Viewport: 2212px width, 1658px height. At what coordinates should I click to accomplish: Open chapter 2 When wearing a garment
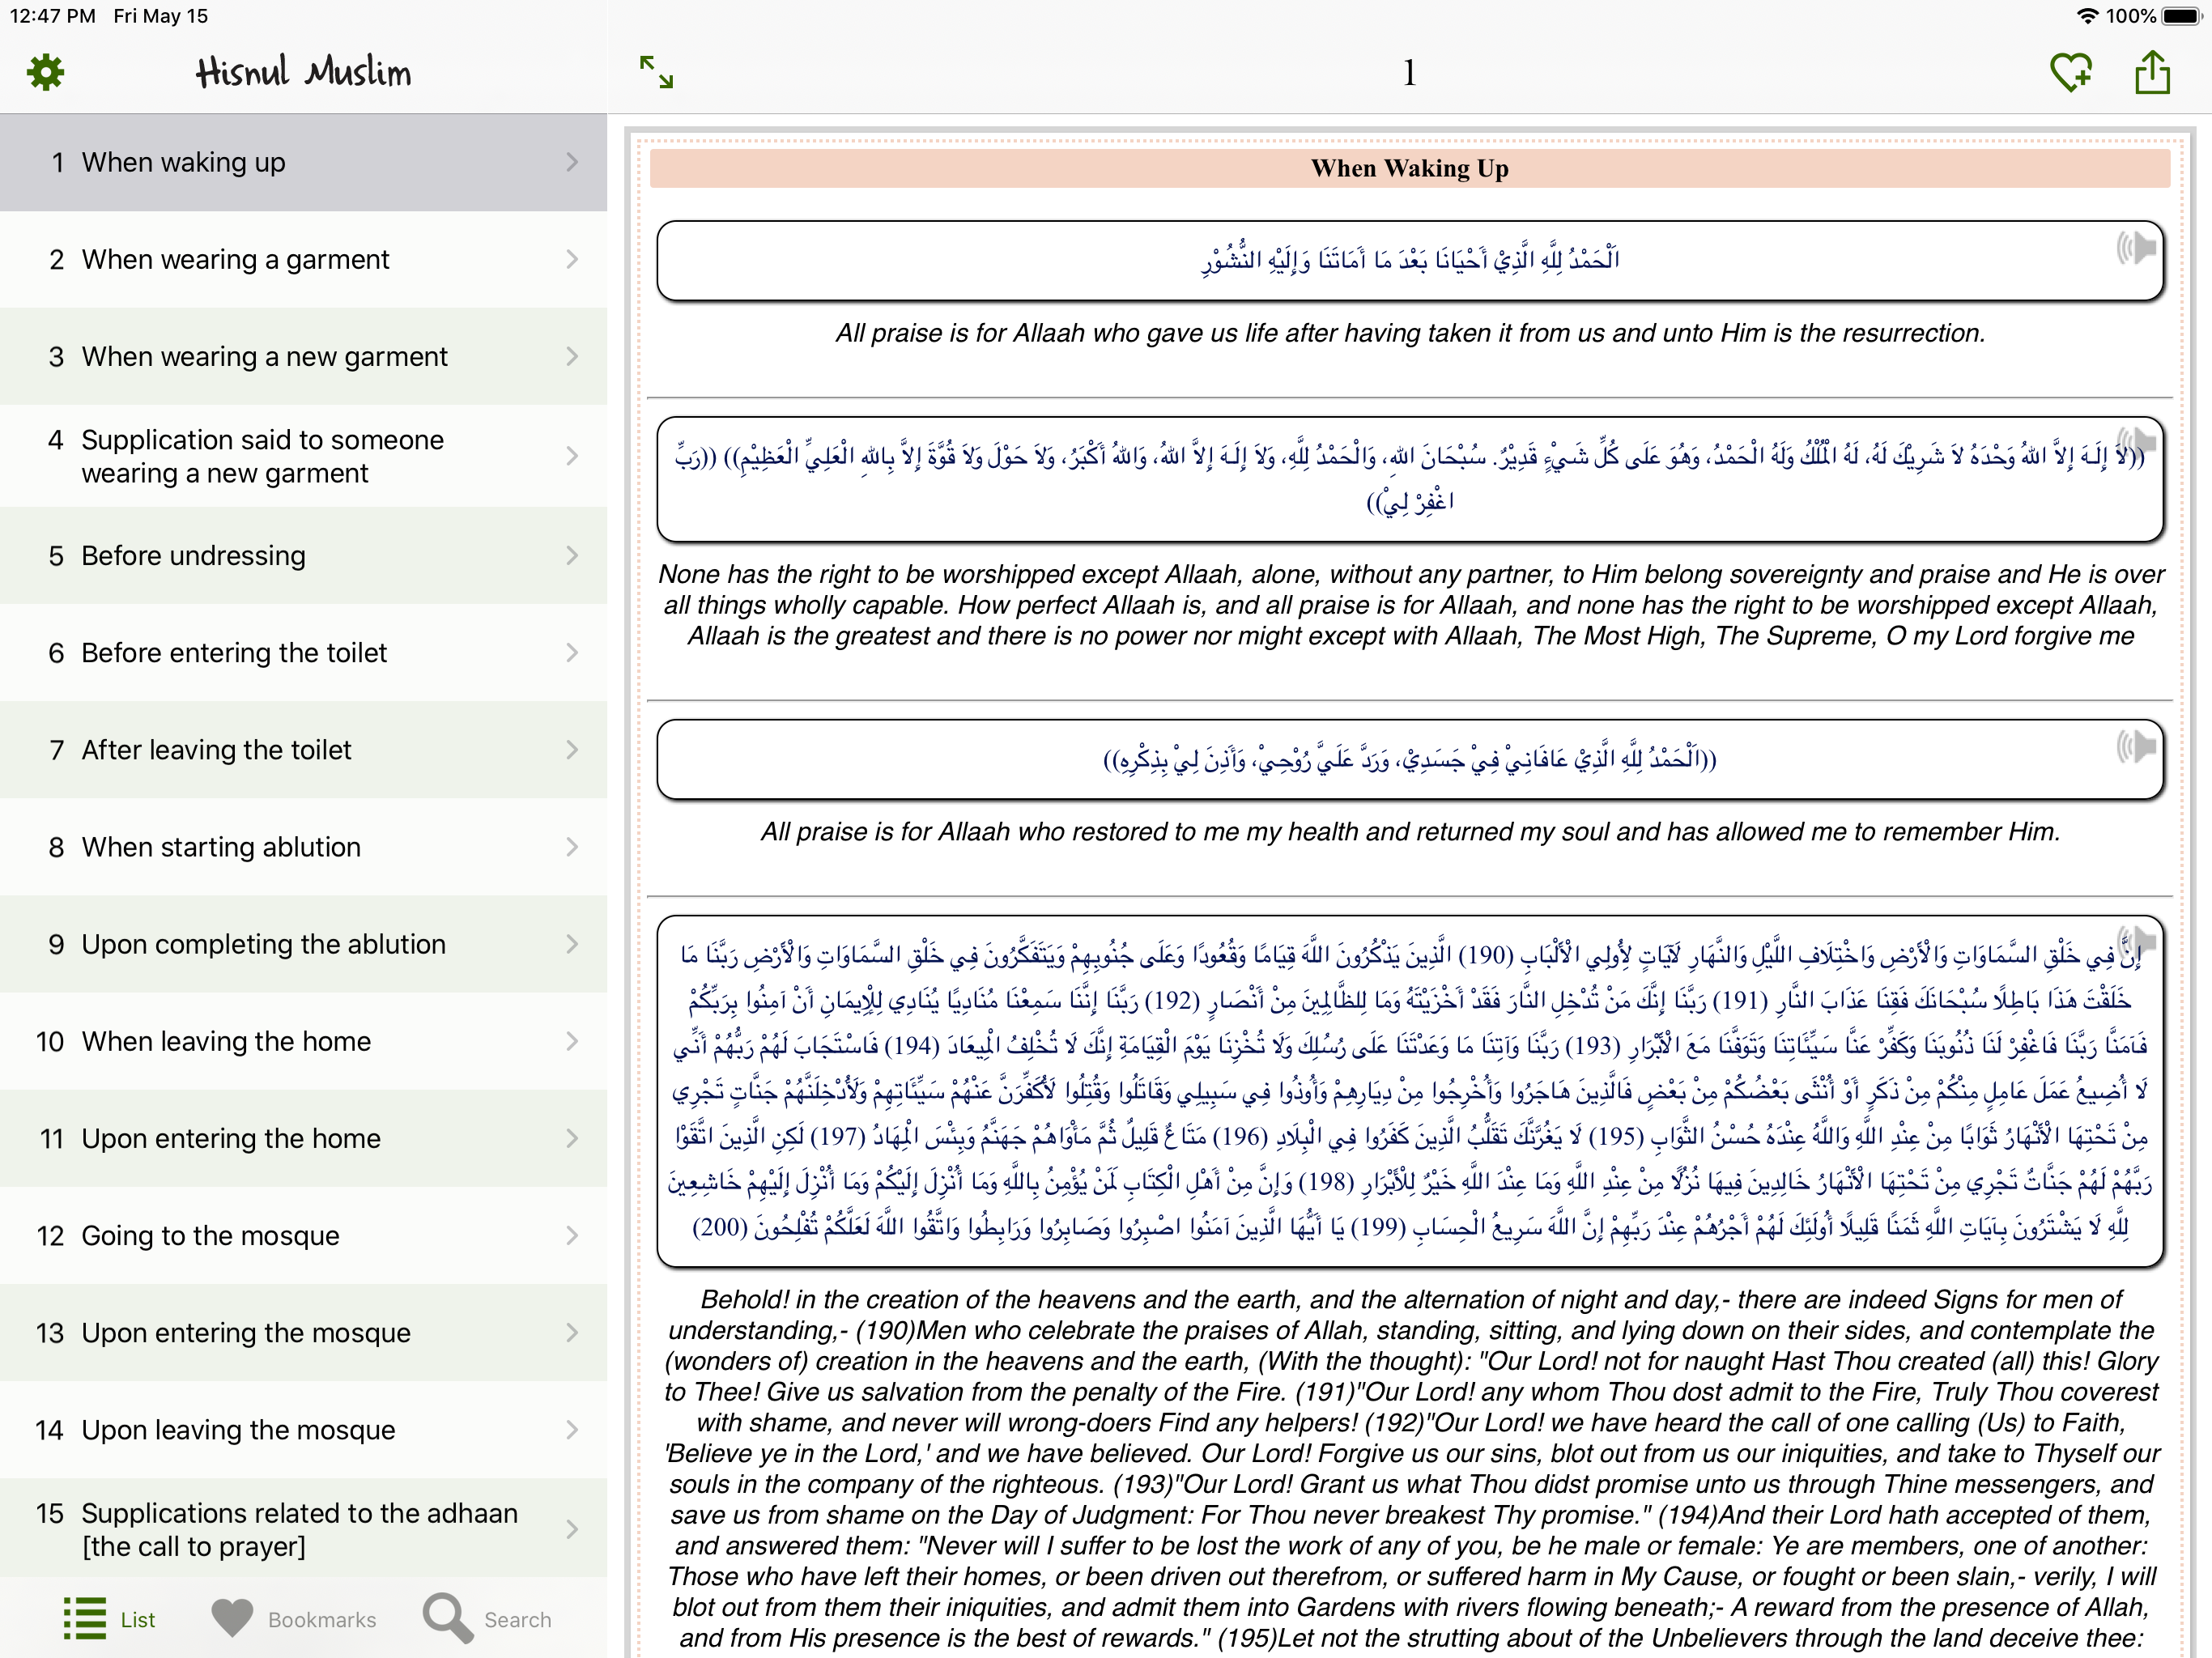coord(303,260)
